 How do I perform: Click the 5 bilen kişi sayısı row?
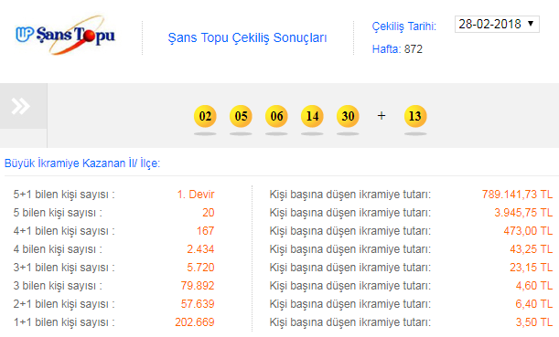[113, 213]
